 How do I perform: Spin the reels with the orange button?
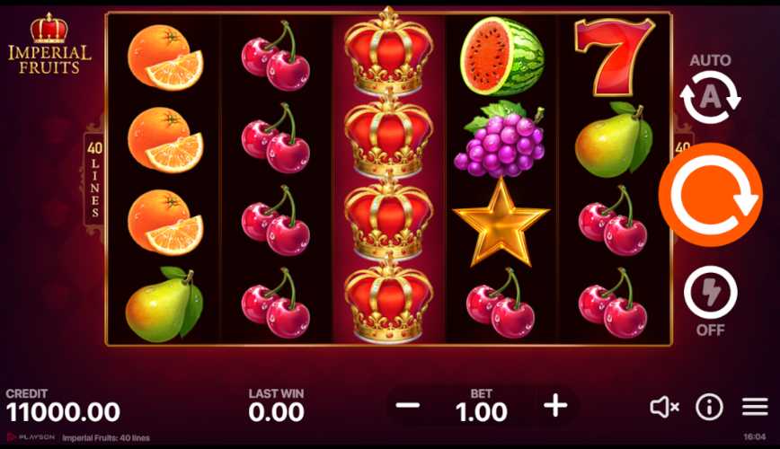point(710,195)
